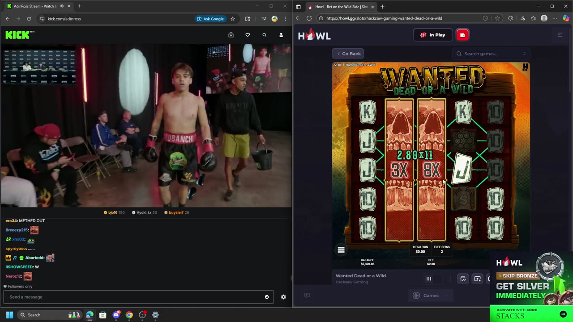573x322 pixels.
Task: Close the Howl browser tab
Action: (x=372, y=7)
